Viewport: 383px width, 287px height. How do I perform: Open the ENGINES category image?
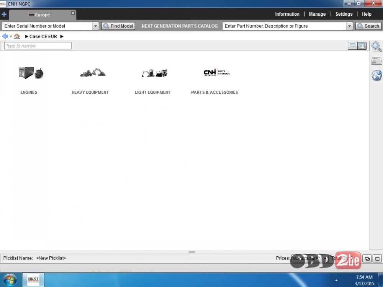click(31, 73)
